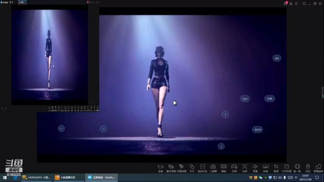Toggle the 中 input method indicator
Screen dimensions: 324x182
(296, 178)
